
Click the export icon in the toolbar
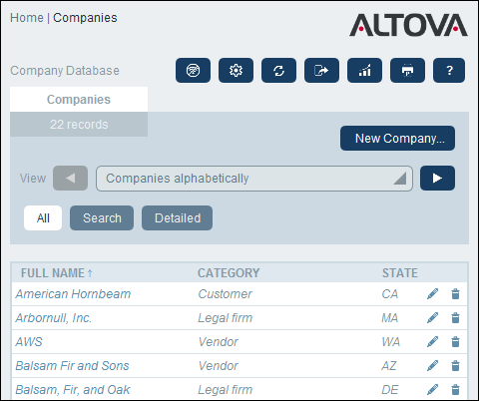(x=321, y=70)
